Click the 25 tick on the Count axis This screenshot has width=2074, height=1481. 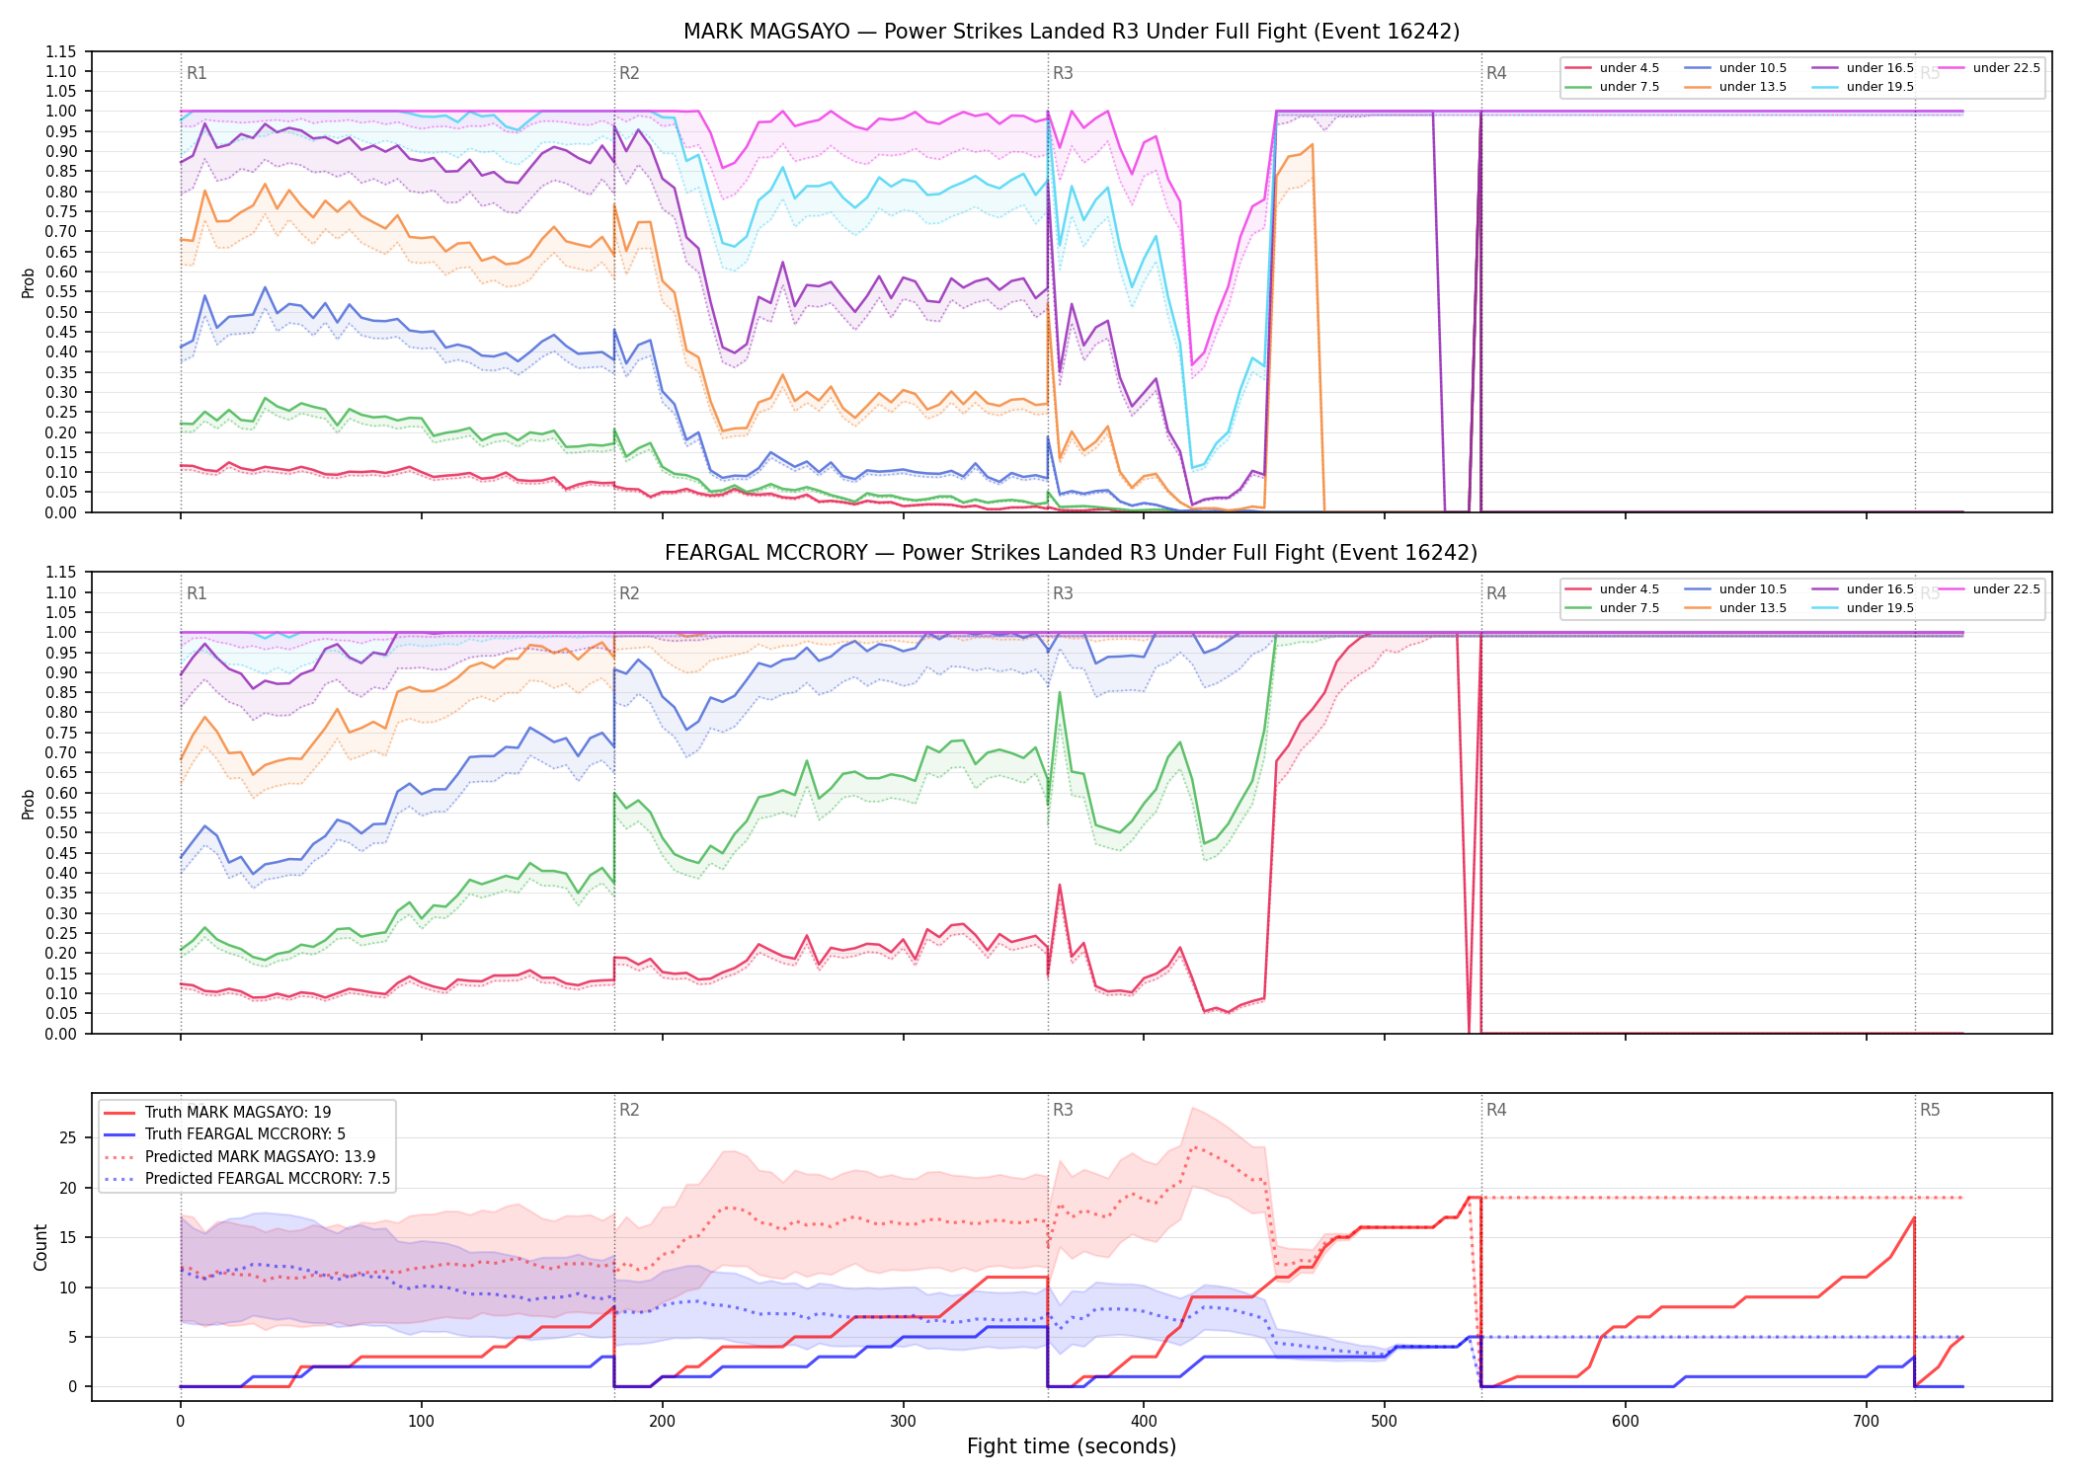pos(68,1138)
